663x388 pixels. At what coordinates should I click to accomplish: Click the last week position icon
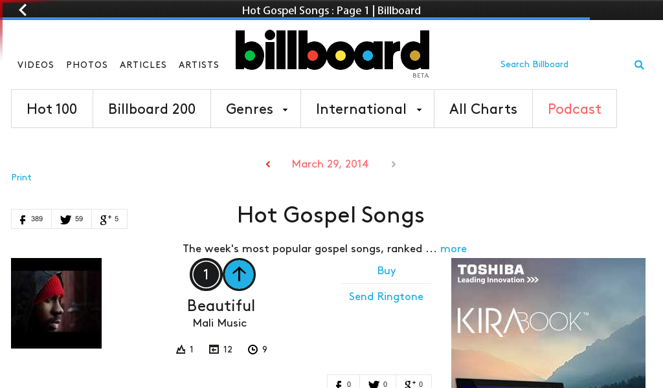pyautogui.click(x=214, y=349)
